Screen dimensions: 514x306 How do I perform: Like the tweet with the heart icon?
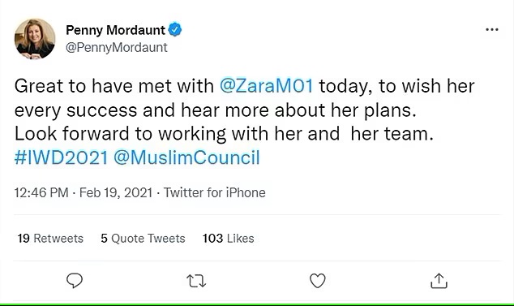[318, 281]
